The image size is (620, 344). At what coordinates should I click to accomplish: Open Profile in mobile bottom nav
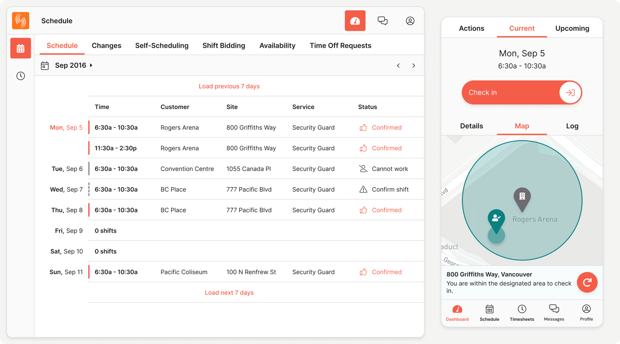click(x=586, y=313)
